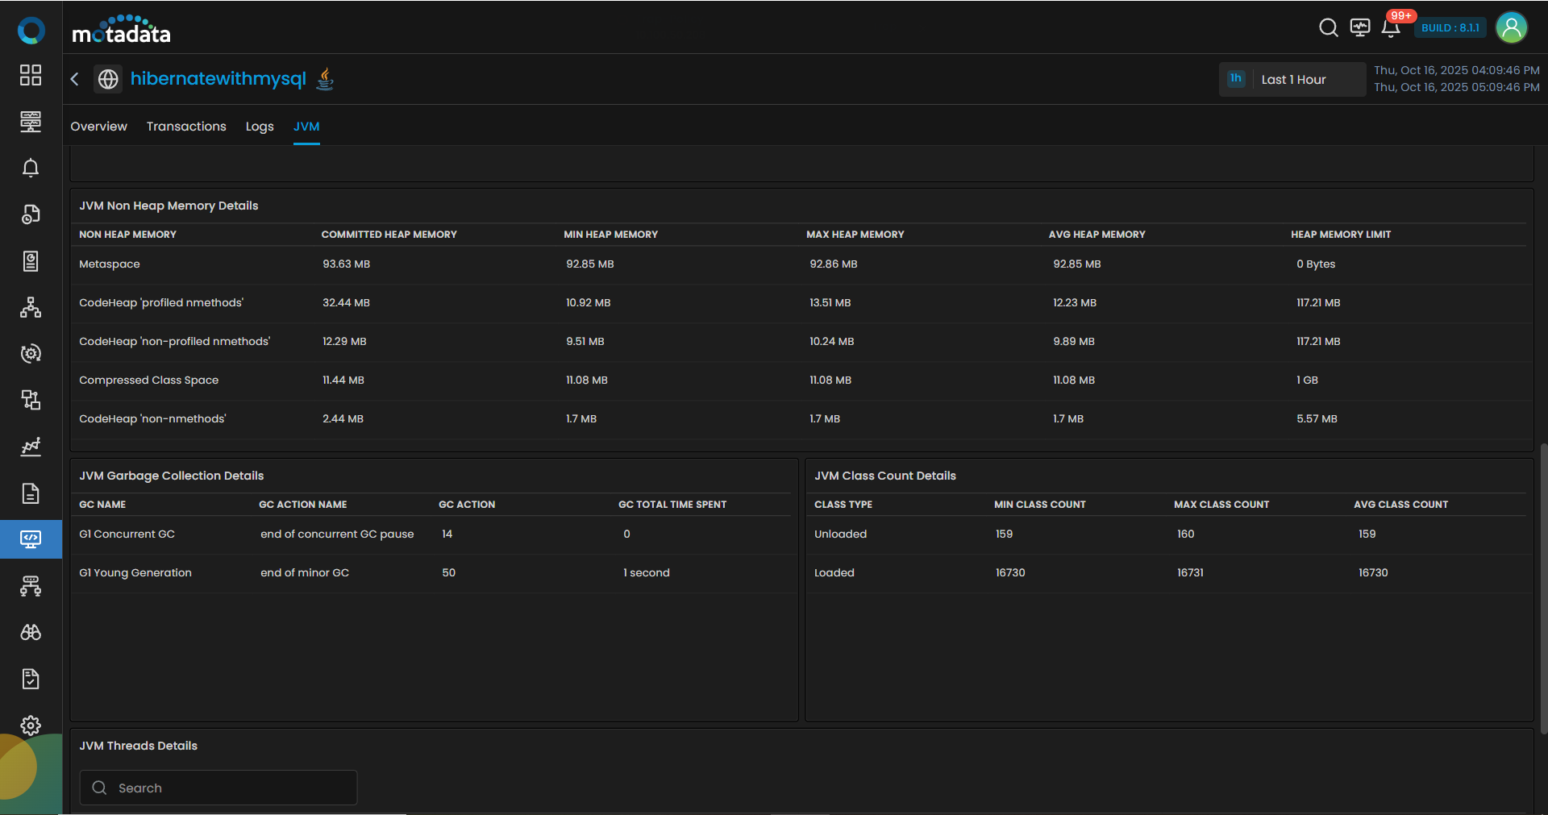Image resolution: width=1548 pixels, height=815 pixels.
Task: Click the back arrow beside hibernatewithmysql
Action: [x=75, y=79]
